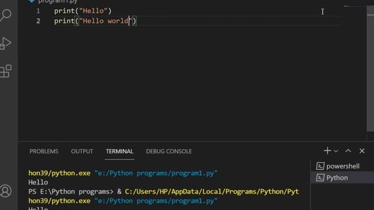This screenshot has width=374, height=210.
Task: Close the terminal panel
Action: click(x=362, y=151)
